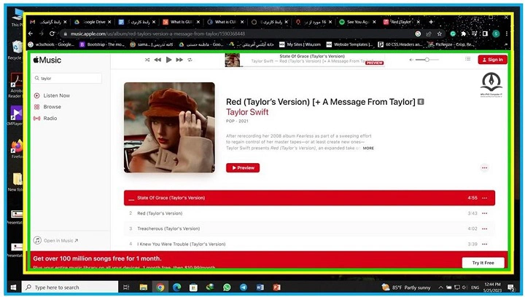Open File Explorer from taskbar
The height and width of the screenshot is (297, 525).
click(x=144, y=288)
